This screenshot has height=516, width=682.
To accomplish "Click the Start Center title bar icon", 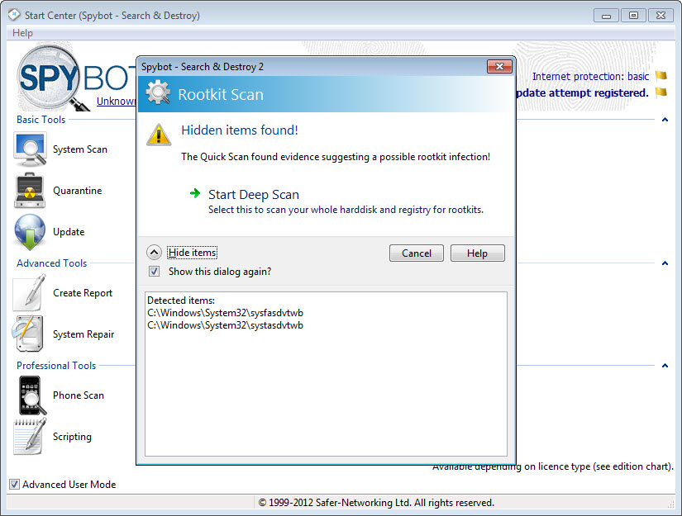I will 14,15.
